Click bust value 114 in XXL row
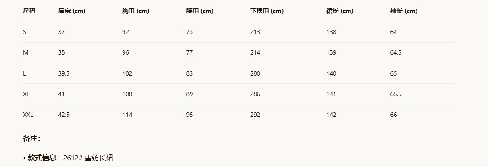488x167 pixels. pyautogui.click(x=127, y=115)
